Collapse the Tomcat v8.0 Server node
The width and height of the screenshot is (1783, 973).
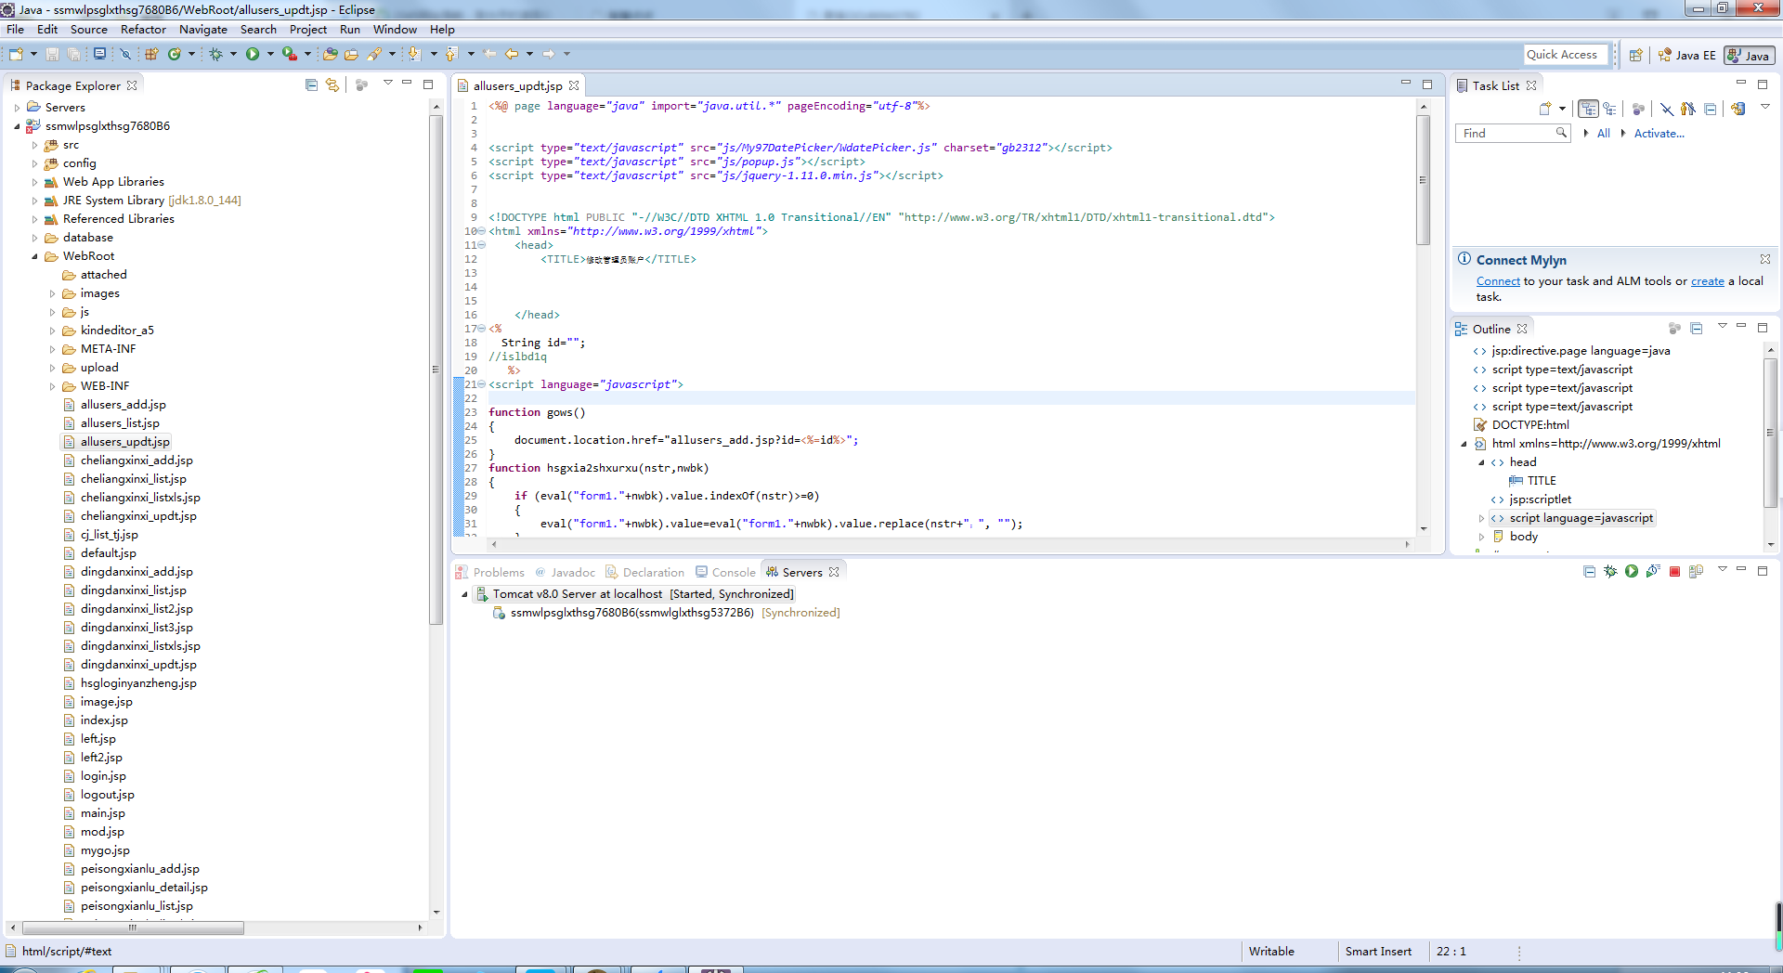(x=464, y=594)
